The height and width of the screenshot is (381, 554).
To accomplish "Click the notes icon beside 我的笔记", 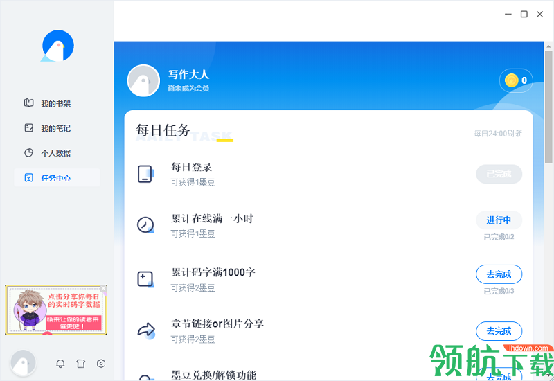I will 28,127.
